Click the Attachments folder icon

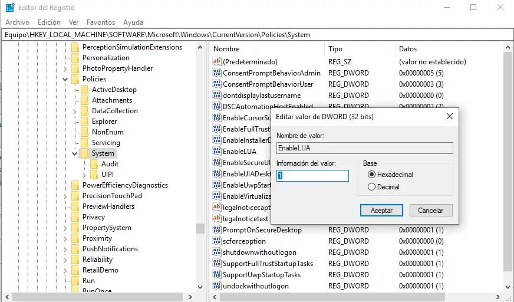tap(84, 100)
